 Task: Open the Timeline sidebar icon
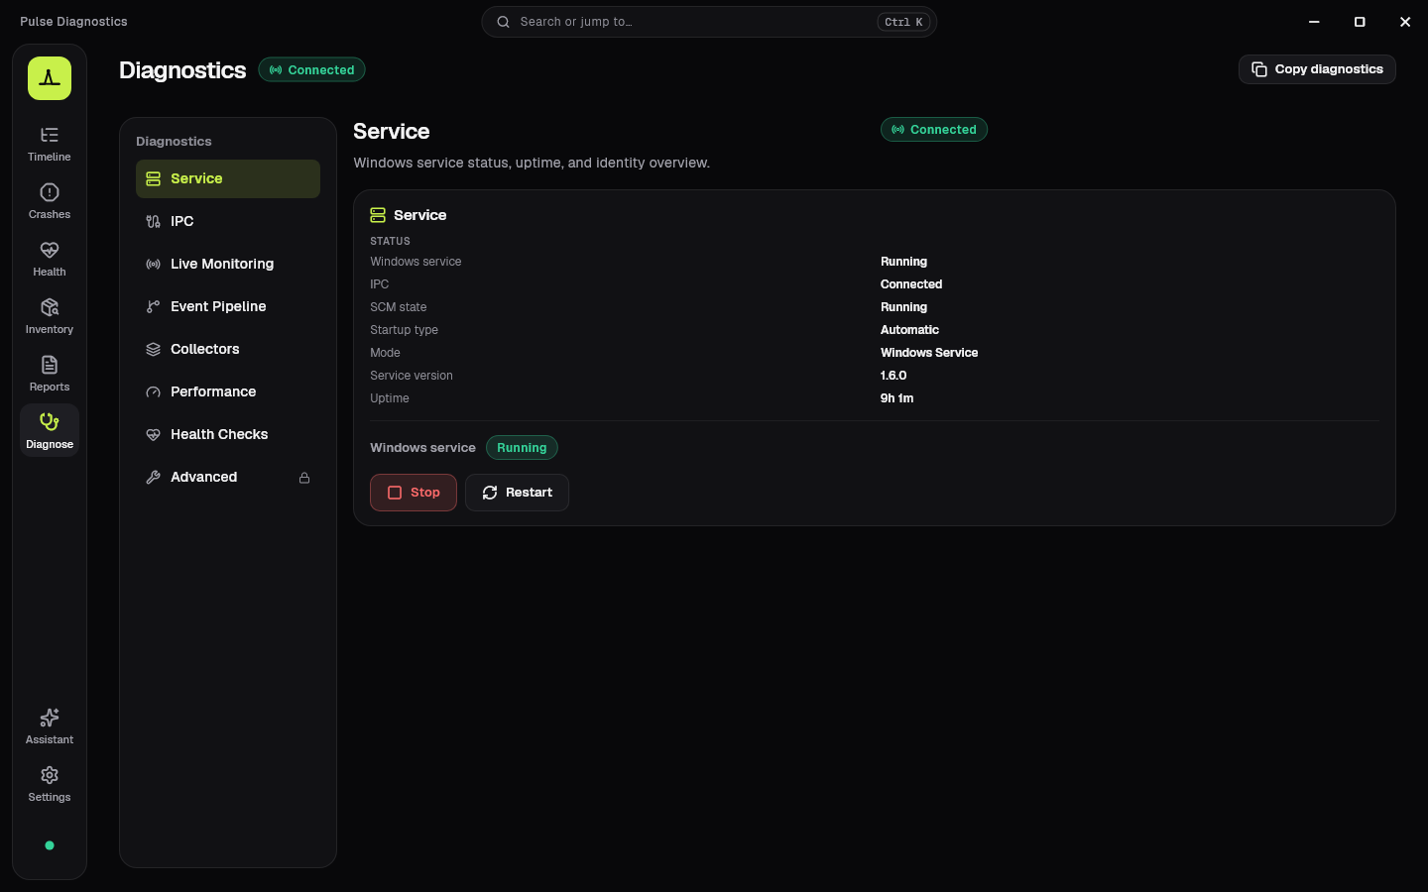tap(50, 144)
